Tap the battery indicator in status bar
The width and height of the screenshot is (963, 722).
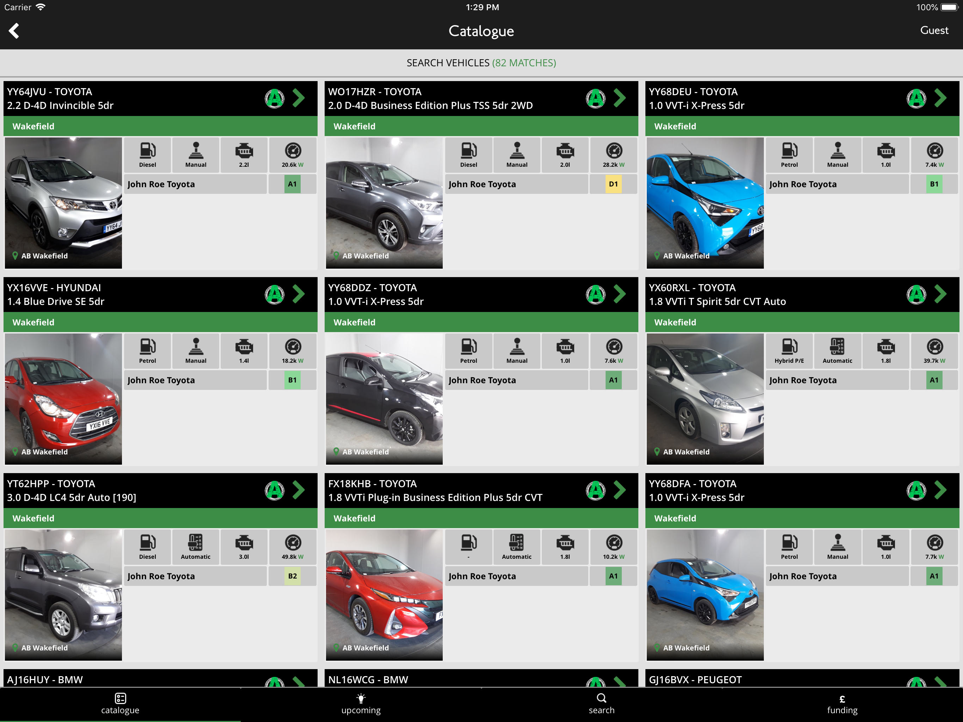pos(949,7)
